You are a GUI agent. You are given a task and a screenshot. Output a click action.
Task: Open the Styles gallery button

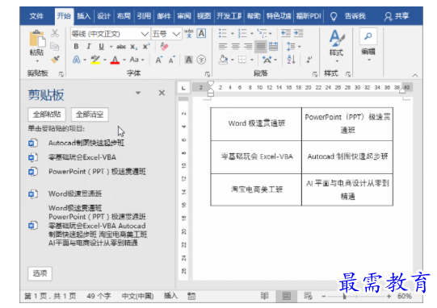(337, 46)
